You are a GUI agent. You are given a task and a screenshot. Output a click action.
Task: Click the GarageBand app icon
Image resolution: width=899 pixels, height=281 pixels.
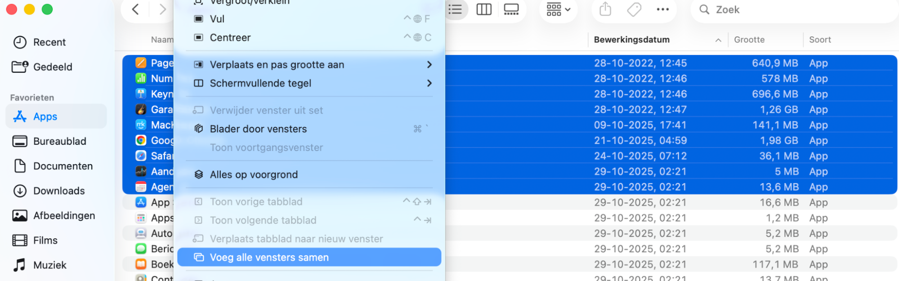pos(141,109)
